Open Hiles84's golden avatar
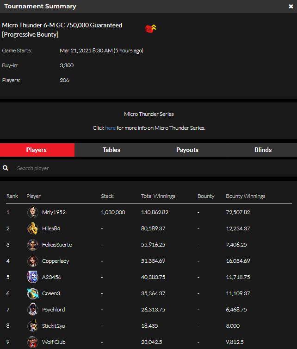 tap(33, 228)
